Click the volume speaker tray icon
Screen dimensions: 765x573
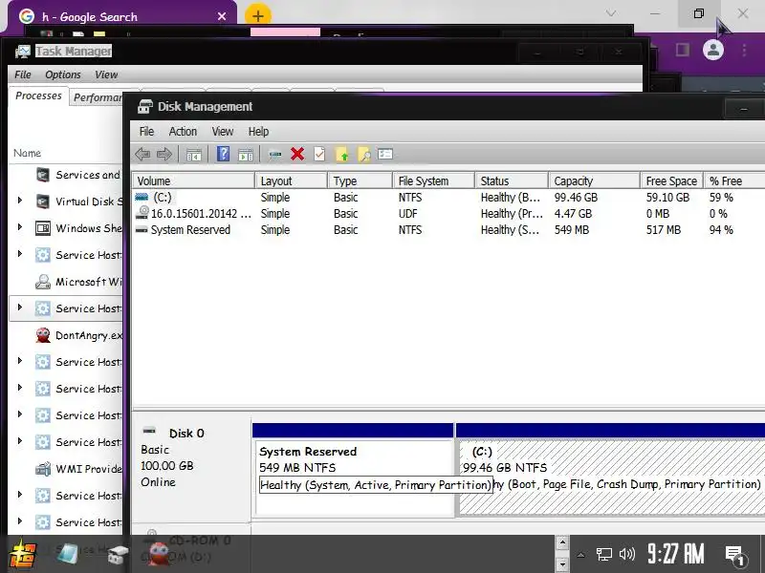pyautogui.click(x=627, y=554)
